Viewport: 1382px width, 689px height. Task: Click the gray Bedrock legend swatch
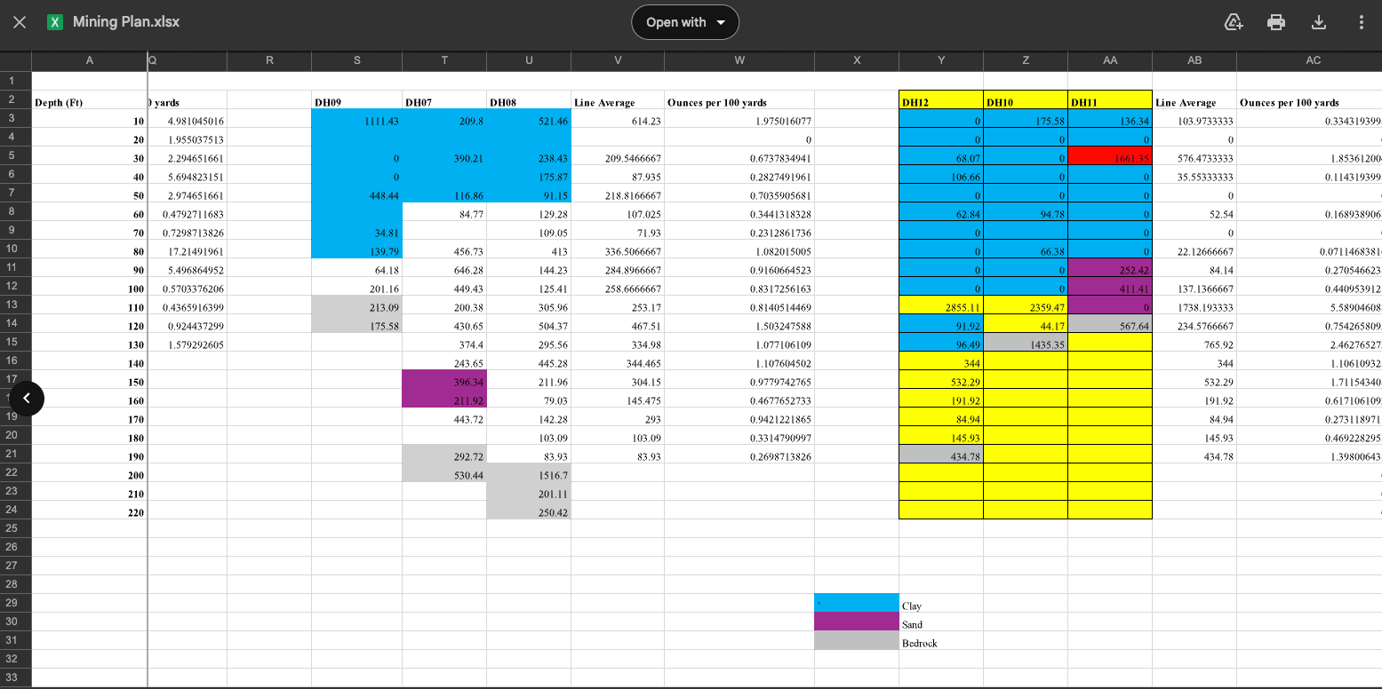click(856, 640)
